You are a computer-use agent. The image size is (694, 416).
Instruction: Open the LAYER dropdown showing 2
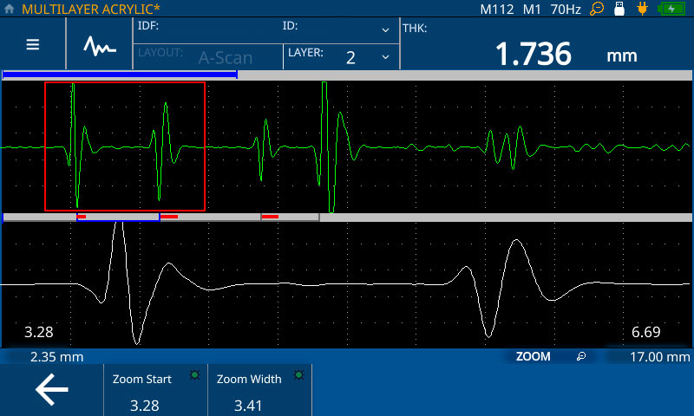pos(340,57)
